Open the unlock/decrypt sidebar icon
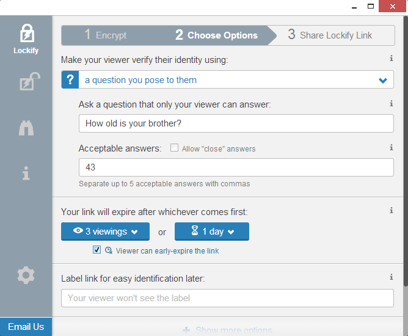Screen dimensions: 408x336 [x=30, y=81]
